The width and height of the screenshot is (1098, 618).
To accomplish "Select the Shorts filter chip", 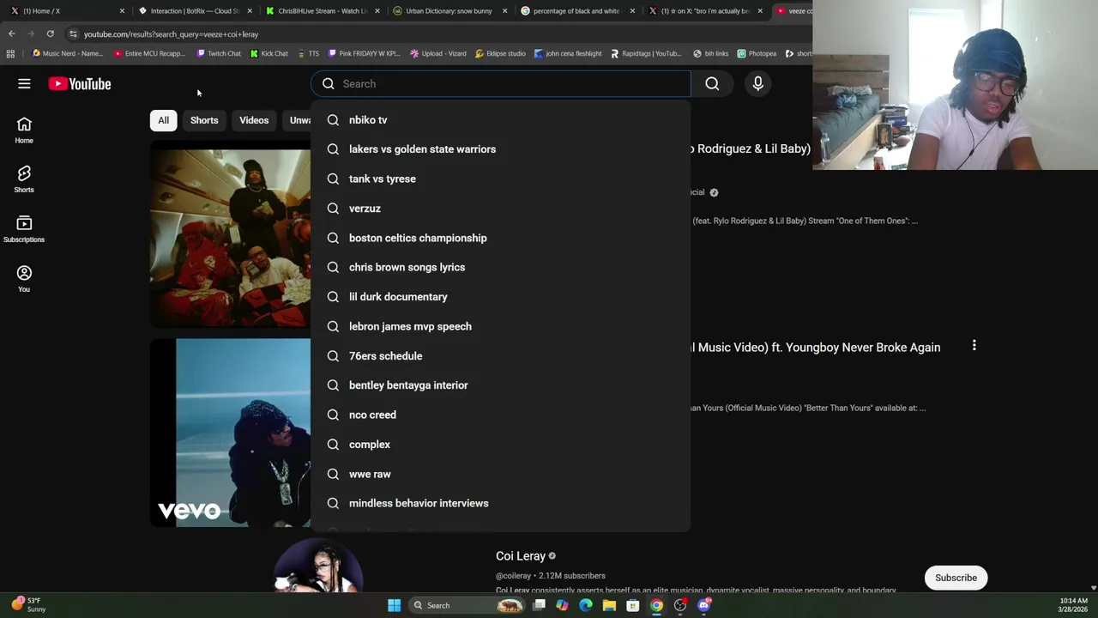I will pos(204,120).
